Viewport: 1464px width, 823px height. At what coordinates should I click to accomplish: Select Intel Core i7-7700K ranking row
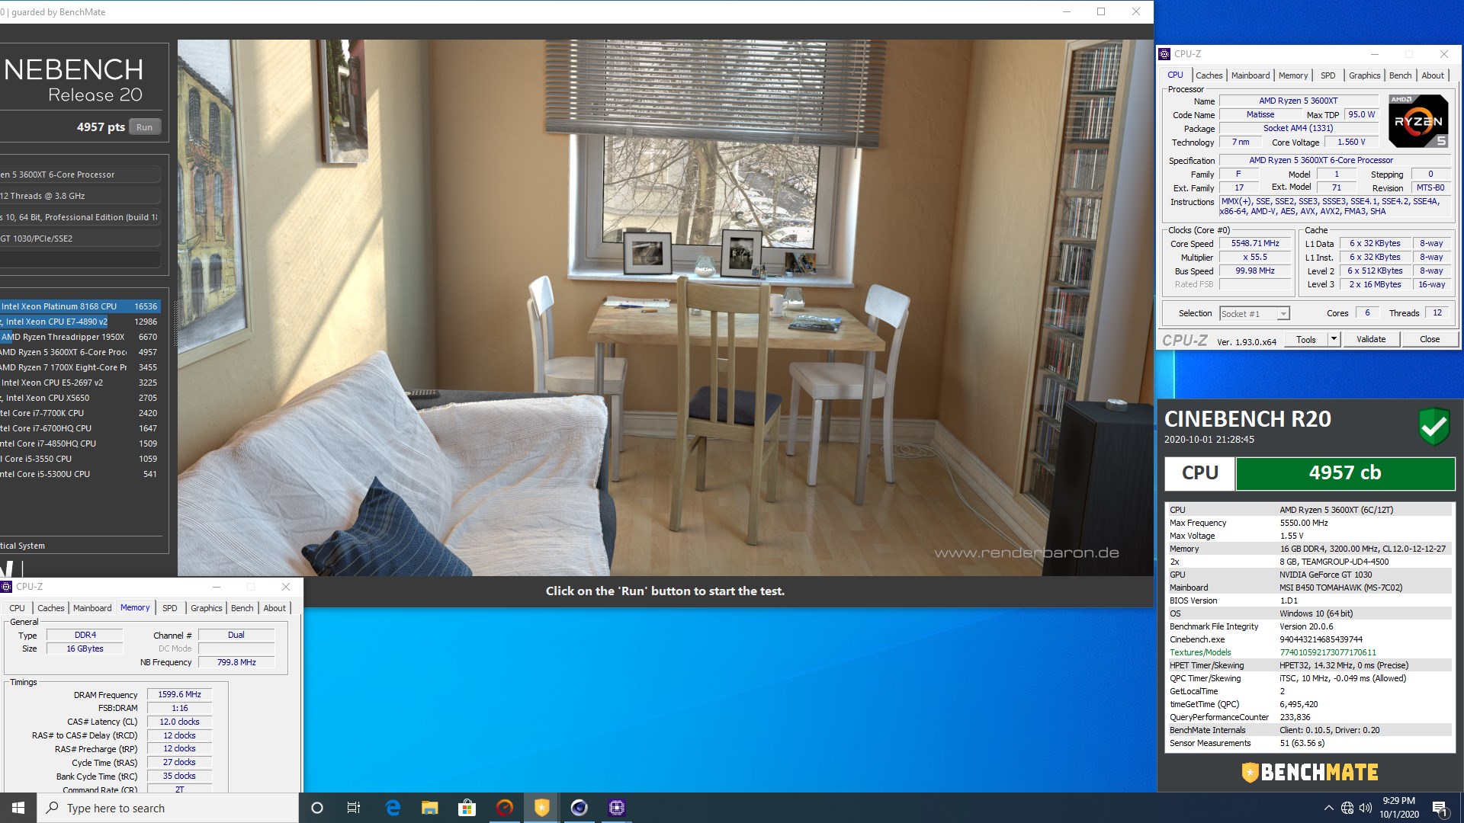pyautogui.click(x=80, y=413)
